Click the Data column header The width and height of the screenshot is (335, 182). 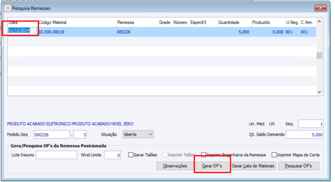[x=23, y=22]
